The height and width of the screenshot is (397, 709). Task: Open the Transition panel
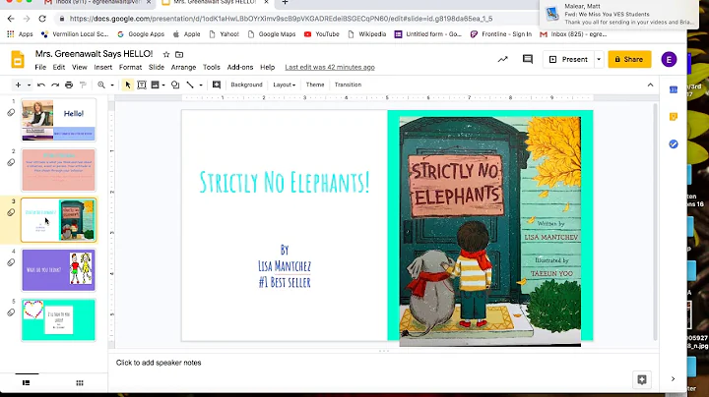coord(349,85)
